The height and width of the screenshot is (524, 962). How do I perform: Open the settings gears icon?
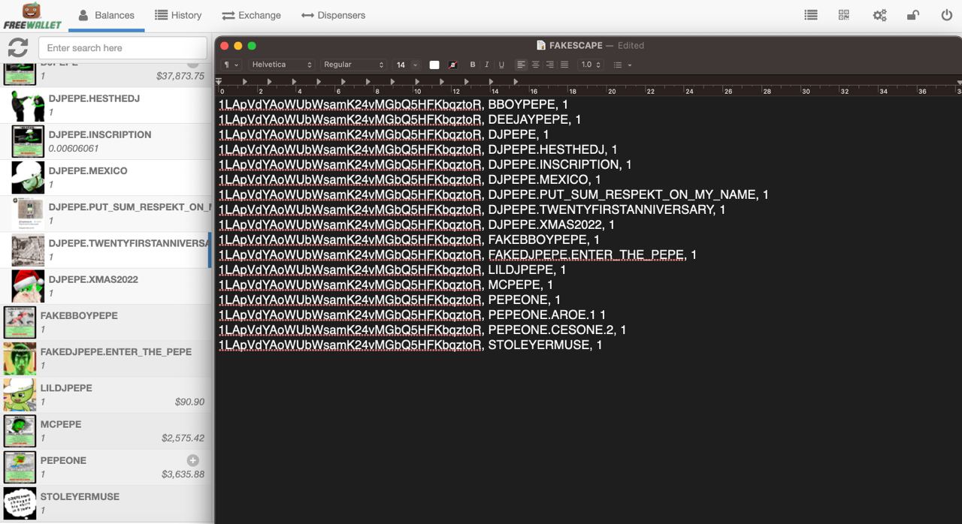879,15
